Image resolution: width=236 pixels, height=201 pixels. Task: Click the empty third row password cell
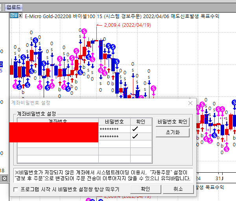pyautogui.click(x=114, y=144)
